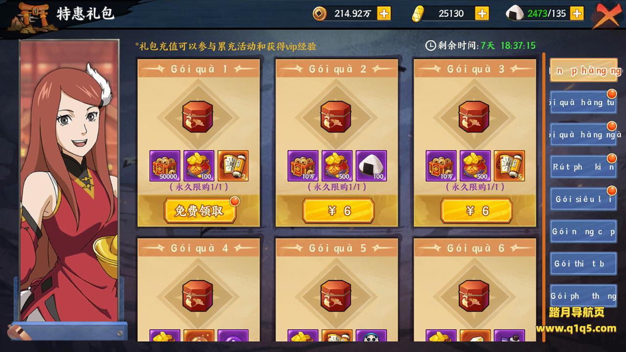Screen dimensions: 626x352
Task: Close the gift pack screen with red X
Action: tap(609, 16)
